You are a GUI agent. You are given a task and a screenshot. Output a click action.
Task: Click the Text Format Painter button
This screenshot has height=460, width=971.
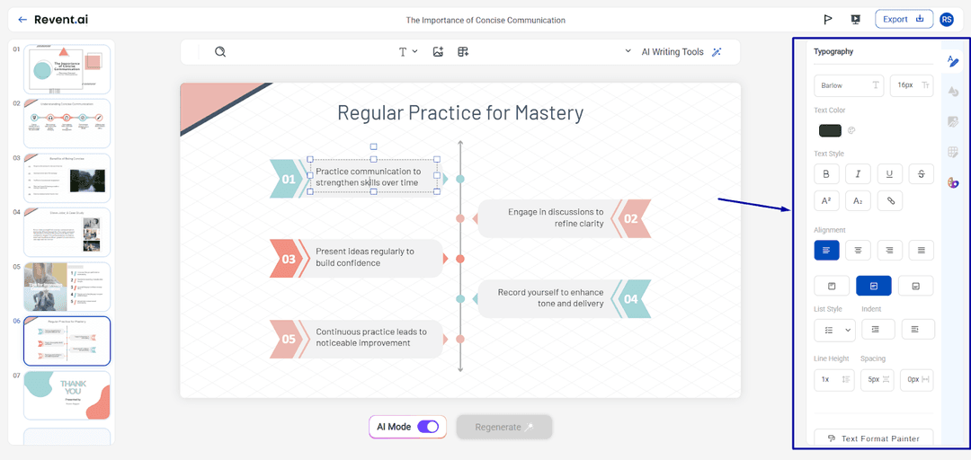874,438
